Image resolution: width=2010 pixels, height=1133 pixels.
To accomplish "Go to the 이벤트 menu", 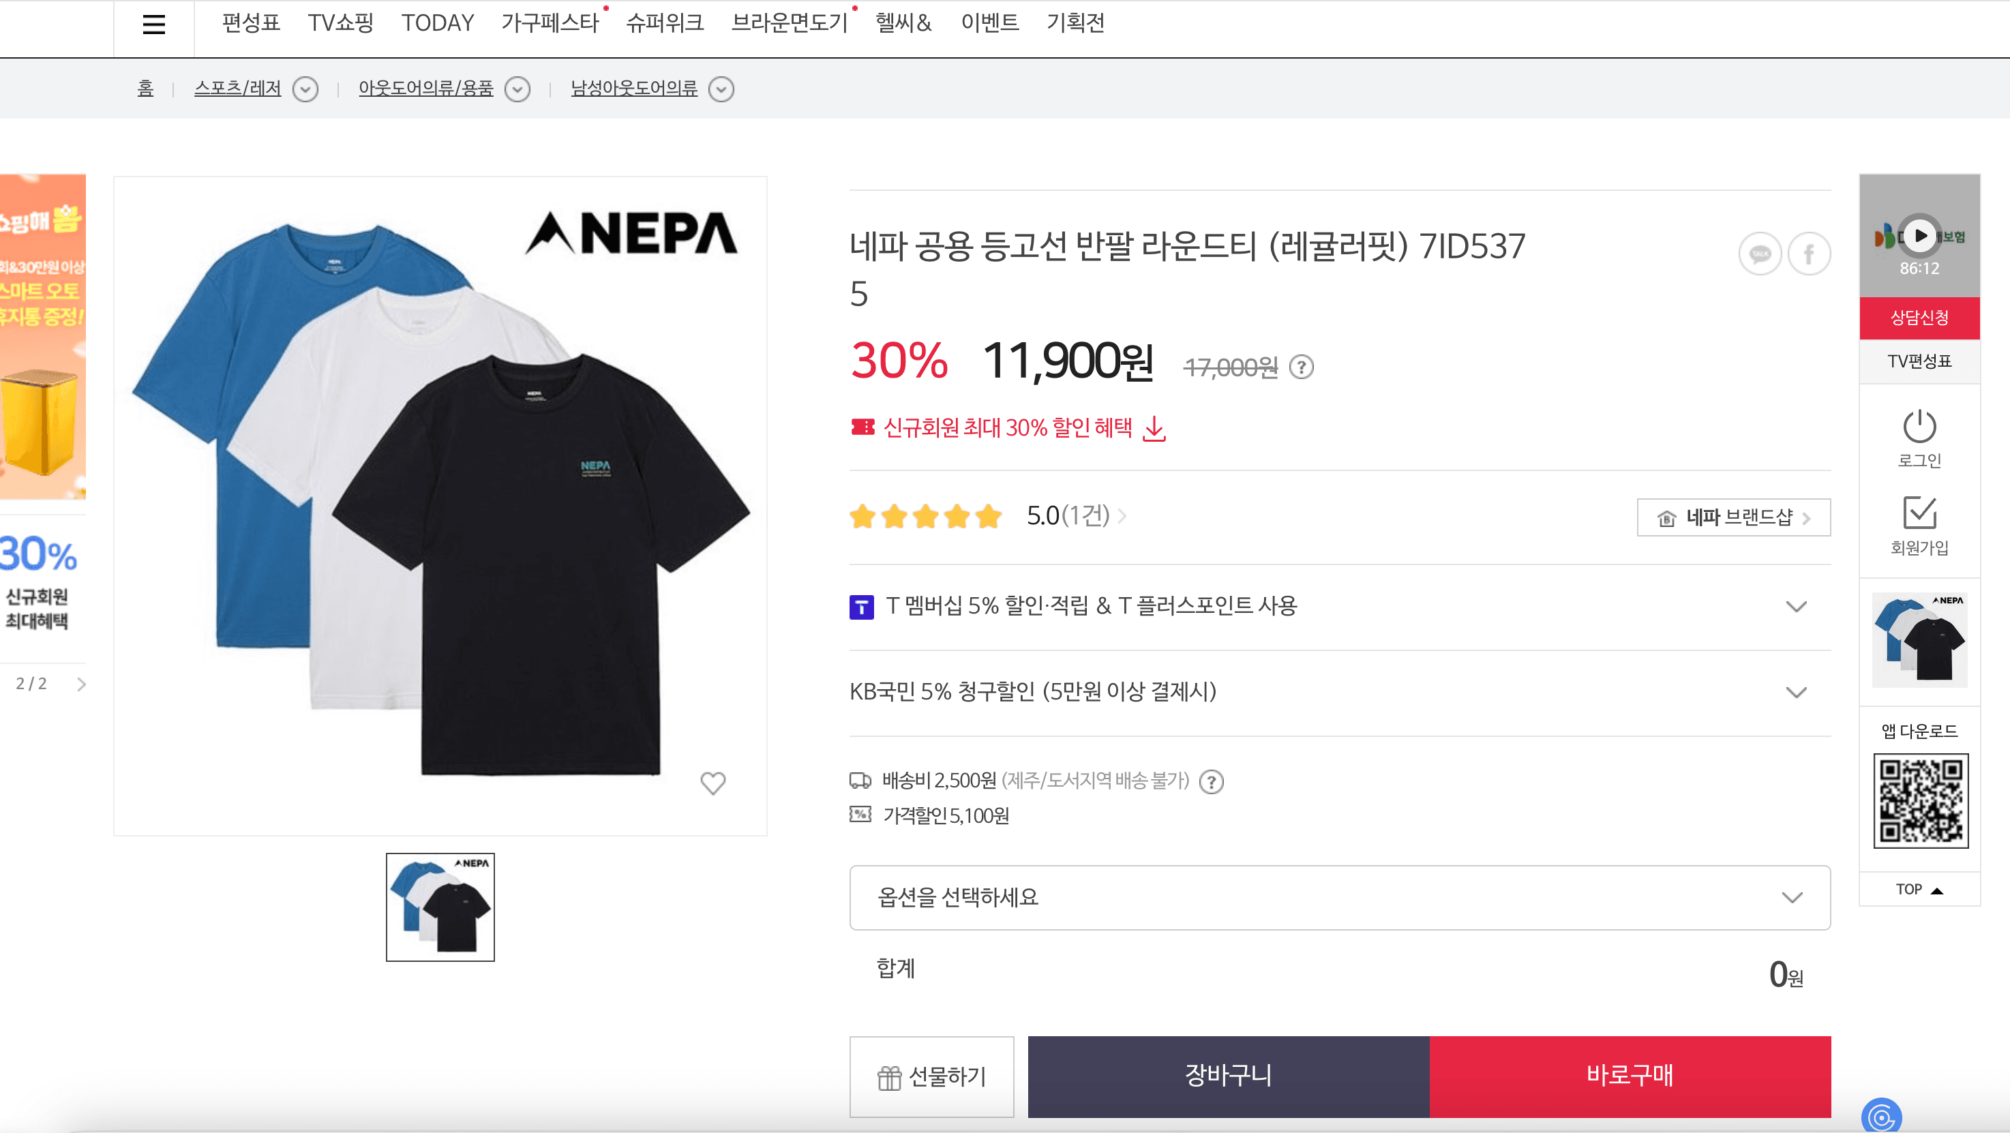I will click(x=989, y=23).
